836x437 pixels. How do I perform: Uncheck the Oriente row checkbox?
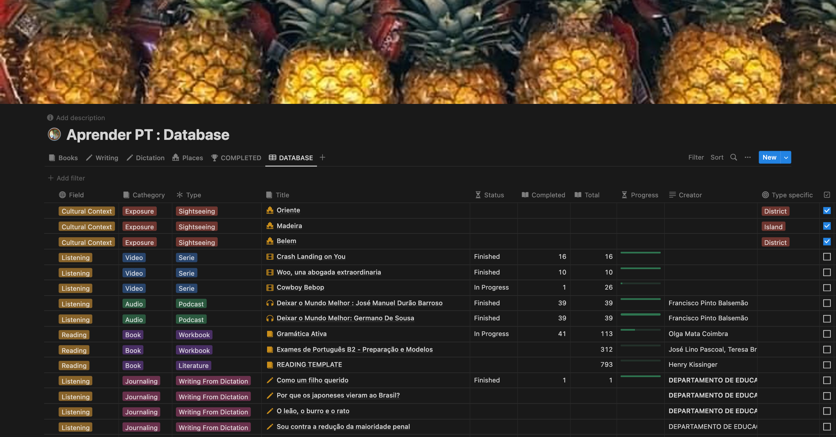(x=827, y=211)
